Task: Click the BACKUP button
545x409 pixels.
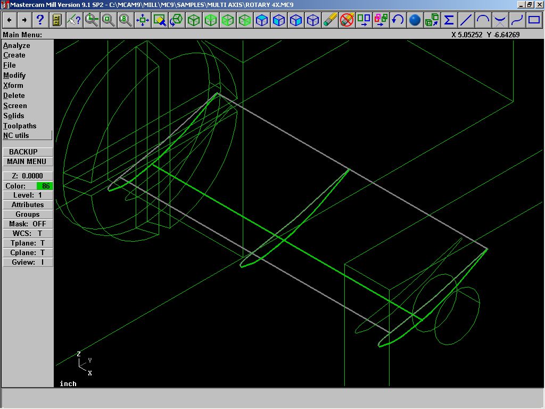Action: [x=28, y=152]
